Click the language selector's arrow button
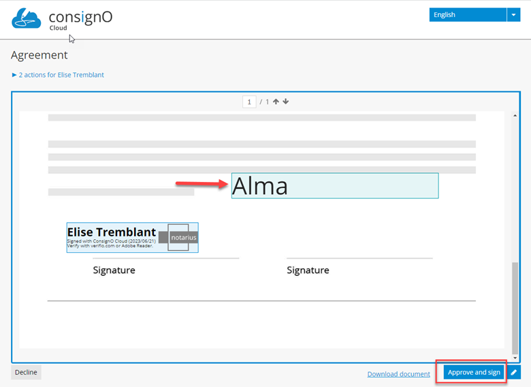The height and width of the screenshot is (387, 531). coord(513,14)
